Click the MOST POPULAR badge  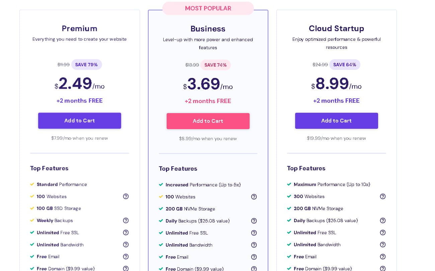point(208,8)
